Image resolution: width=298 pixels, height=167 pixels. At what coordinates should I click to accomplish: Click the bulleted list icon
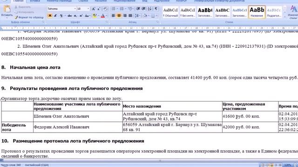pos(114,9)
